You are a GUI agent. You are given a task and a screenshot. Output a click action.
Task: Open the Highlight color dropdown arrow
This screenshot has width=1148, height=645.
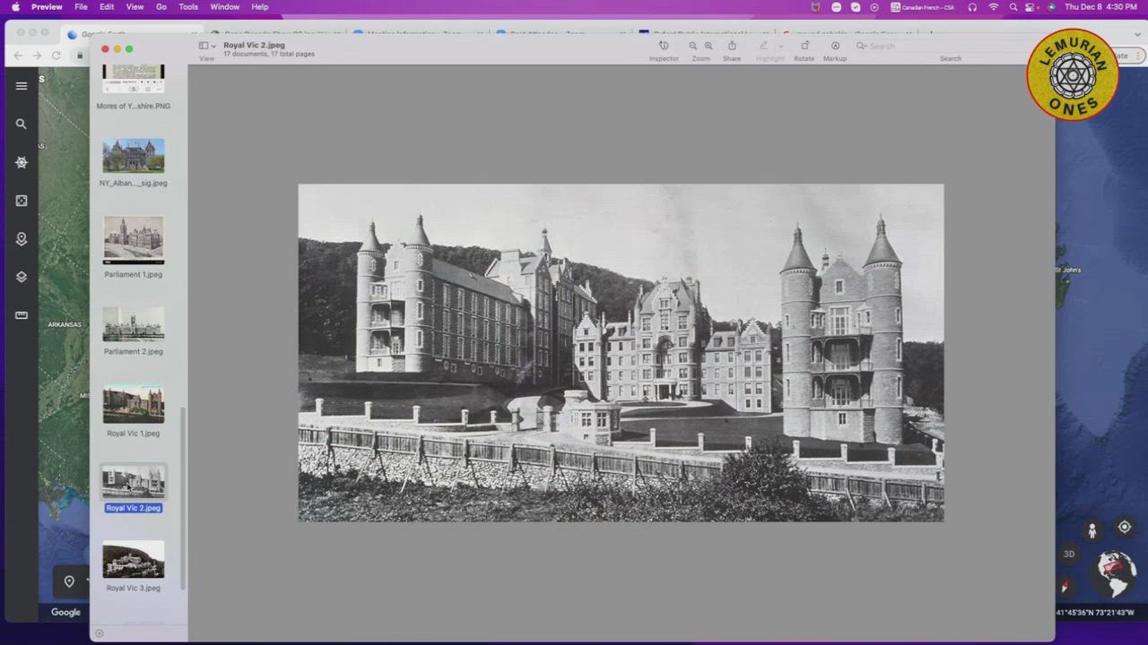(x=780, y=46)
